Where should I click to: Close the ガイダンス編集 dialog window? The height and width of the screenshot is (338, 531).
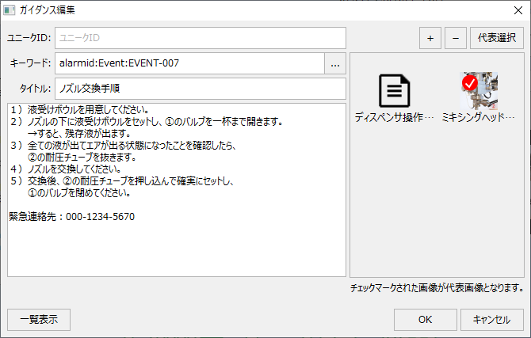tap(512, 10)
